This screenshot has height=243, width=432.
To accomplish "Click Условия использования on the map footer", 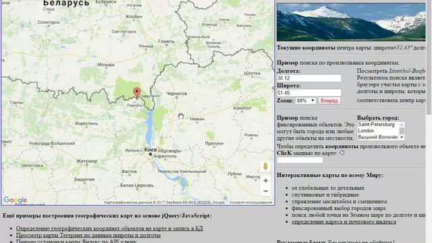I will point(250,202).
